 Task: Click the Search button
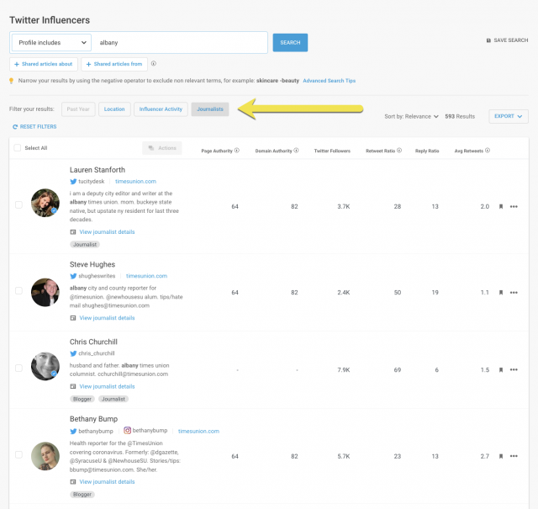[x=290, y=43]
